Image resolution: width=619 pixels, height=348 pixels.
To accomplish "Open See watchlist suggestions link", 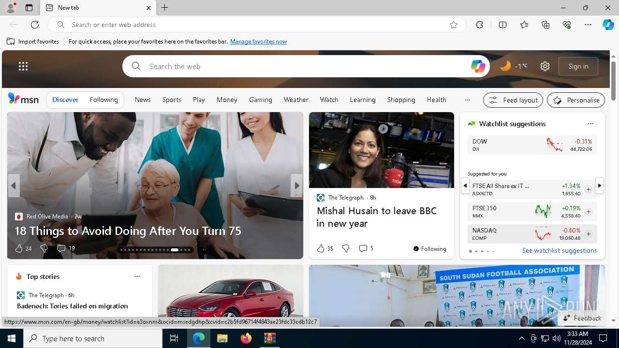I will click(x=560, y=250).
